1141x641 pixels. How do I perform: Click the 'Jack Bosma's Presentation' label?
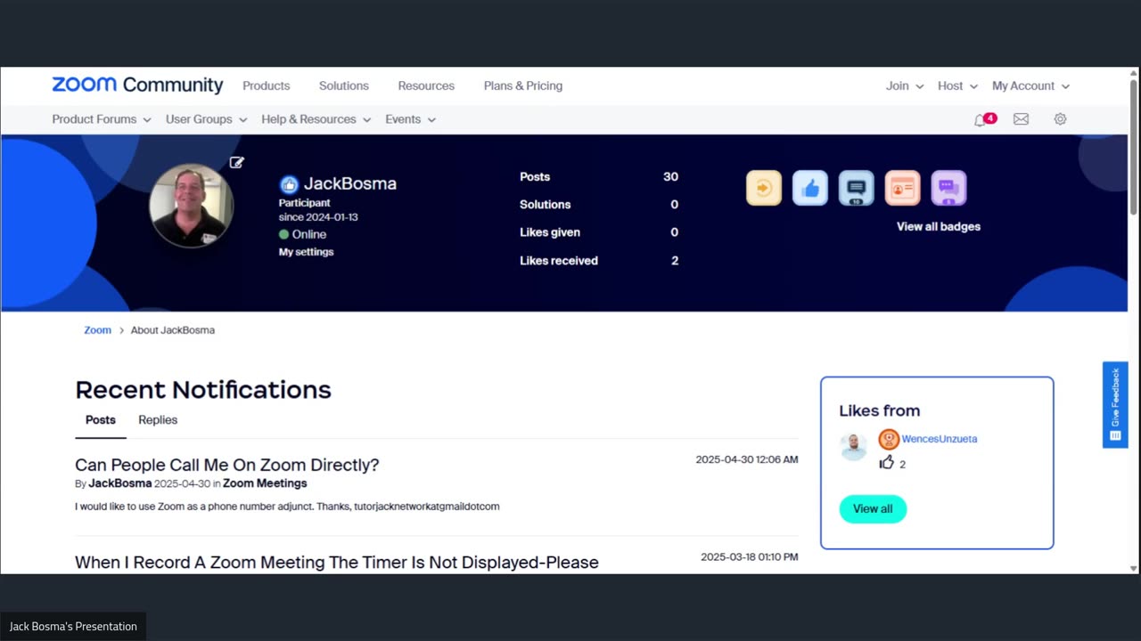[73, 627]
